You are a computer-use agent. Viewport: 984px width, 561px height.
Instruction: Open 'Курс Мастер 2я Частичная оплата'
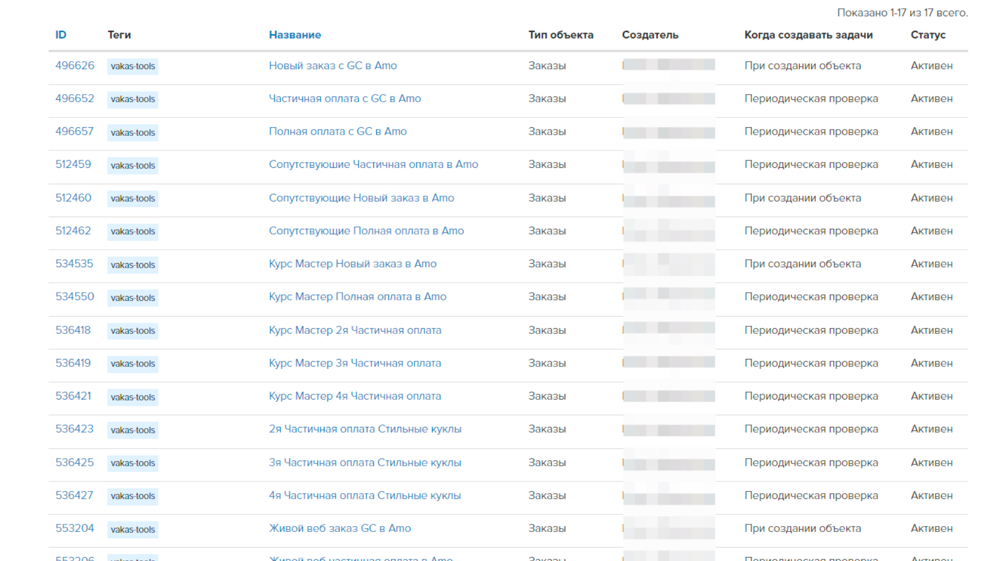coord(355,330)
